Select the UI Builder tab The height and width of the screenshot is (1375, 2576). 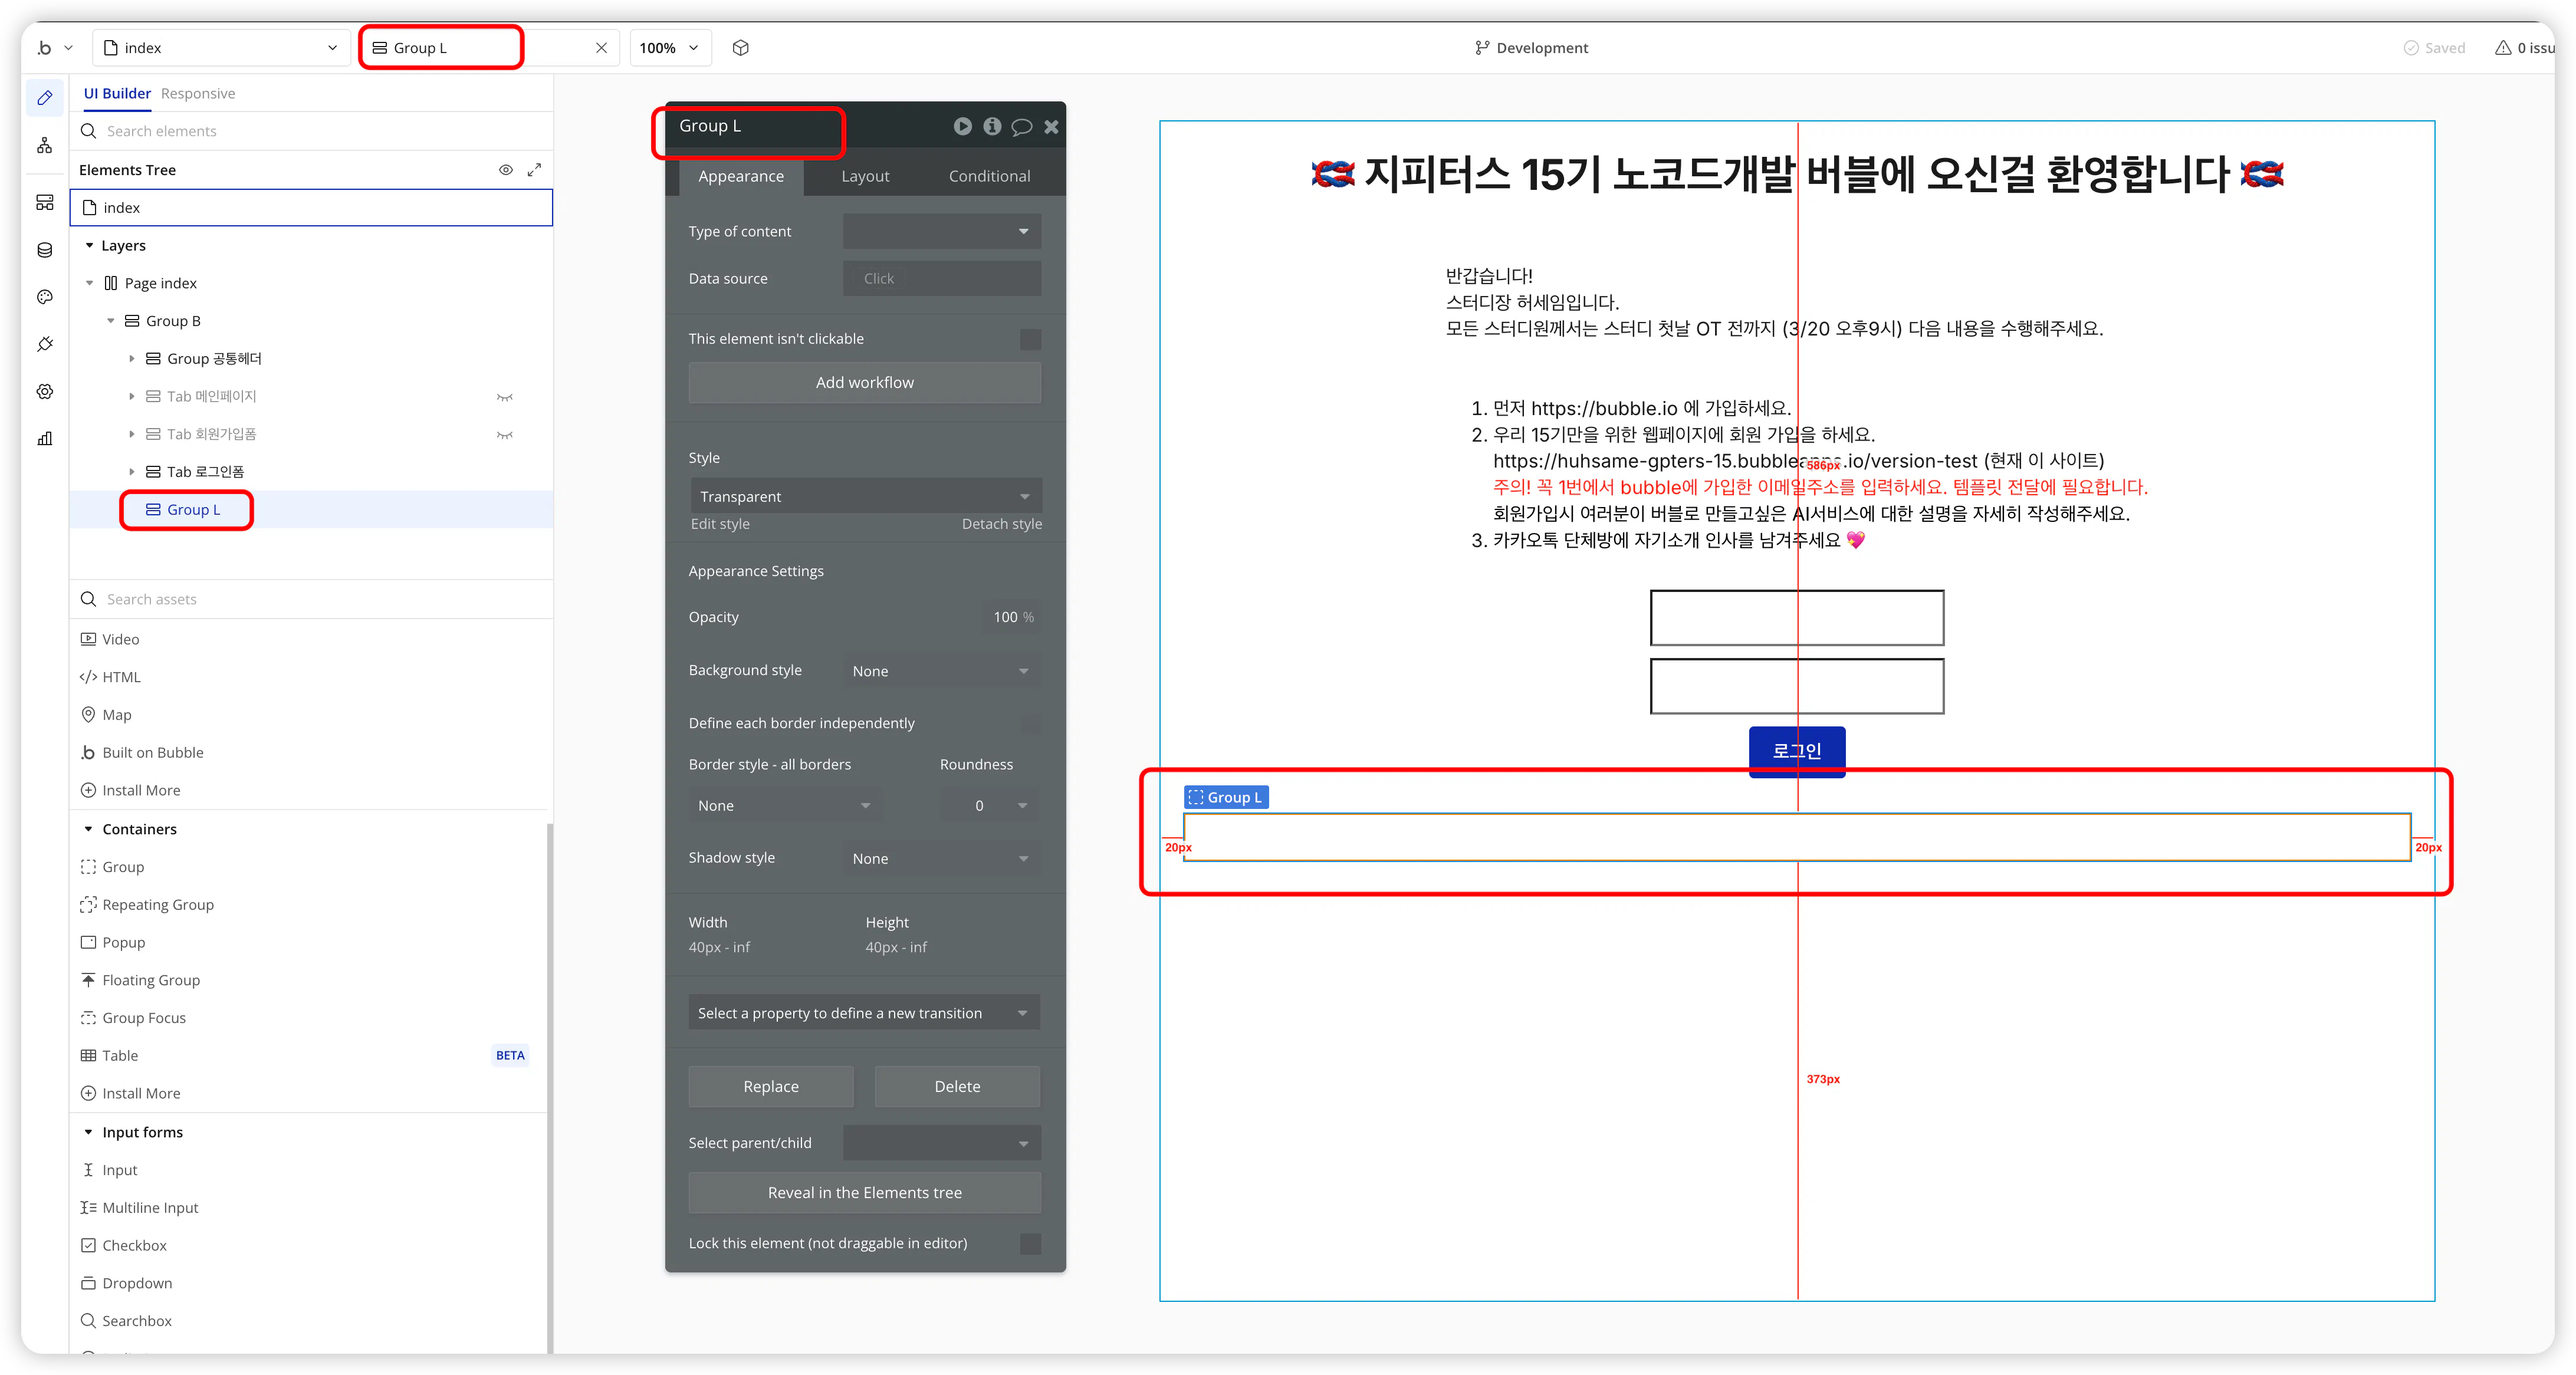(117, 94)
